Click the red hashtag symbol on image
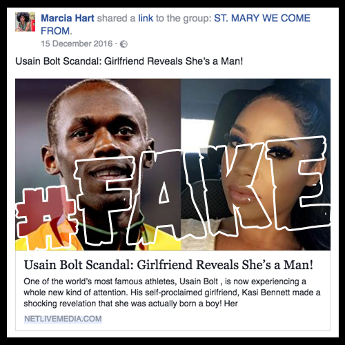The image size is (345, 345). coord(45,219)
